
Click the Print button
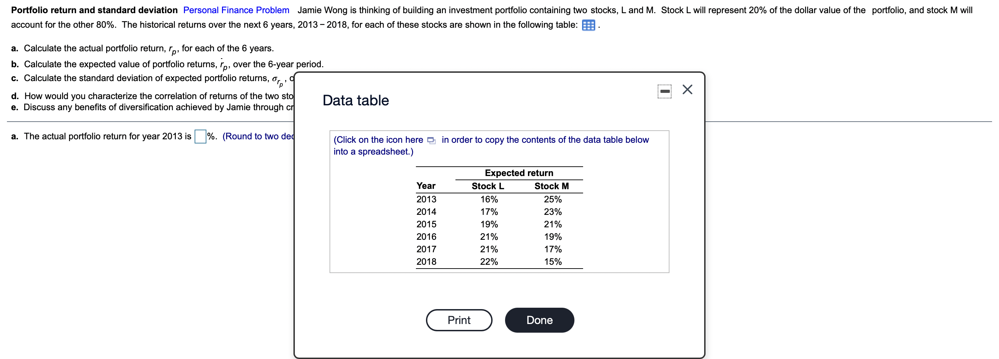(x=459, y=320)
